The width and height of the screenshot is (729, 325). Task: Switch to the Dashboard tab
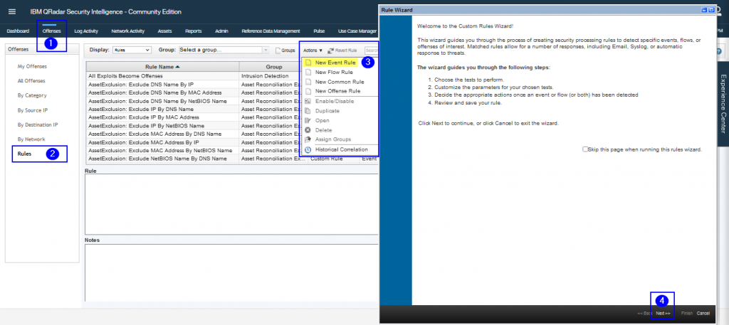point(18,31)
